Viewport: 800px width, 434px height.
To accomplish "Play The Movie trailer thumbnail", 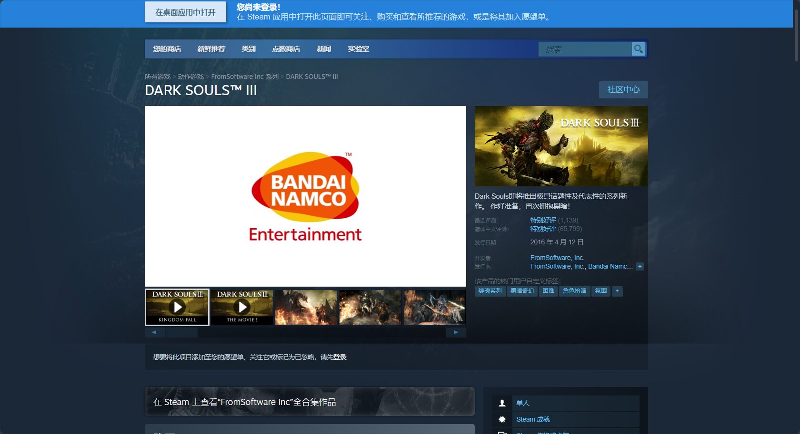I will pyautogui.click(x=242, y=308).
